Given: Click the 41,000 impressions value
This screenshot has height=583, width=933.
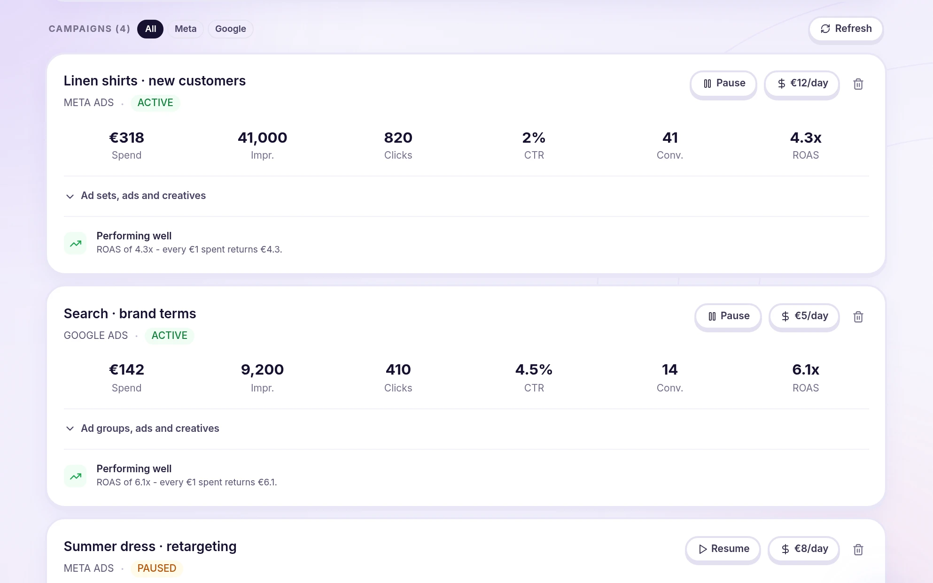Looking at the screenshot, I should click(262, 138).
